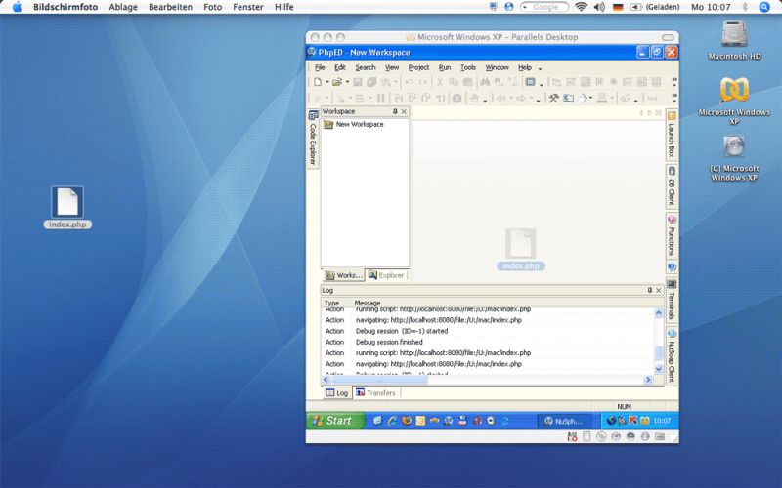Switch to the Log tab
The height and width of the screenshot is (488, 782).
point(336,393)
